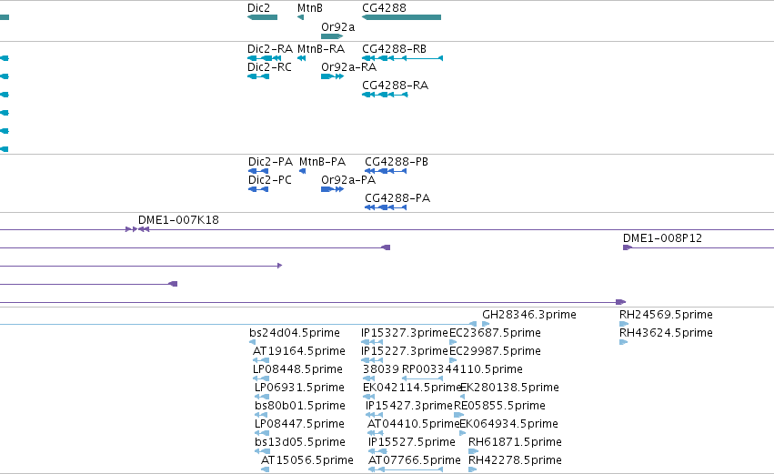The height and width of the screenshot is (474, 774).
Task: Select the EK064934.5prime EST label
Action: [509, 425]
